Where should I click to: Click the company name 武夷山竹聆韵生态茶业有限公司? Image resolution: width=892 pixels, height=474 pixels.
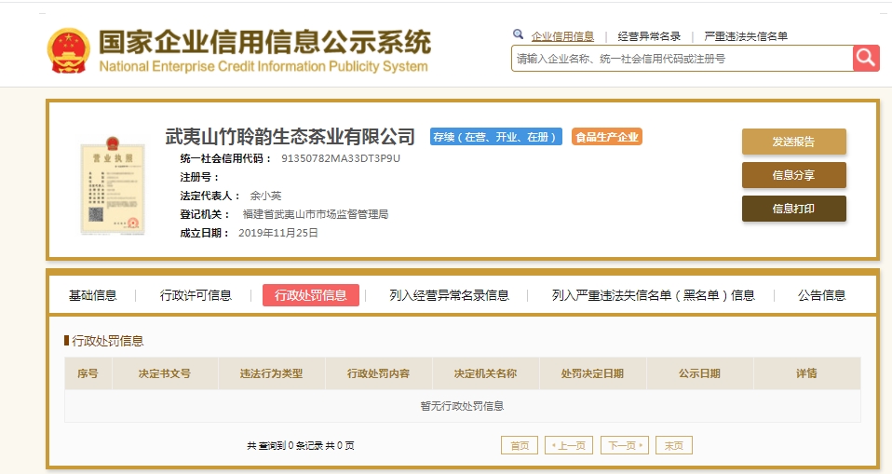pyautogui.click(x=291, y=137)
